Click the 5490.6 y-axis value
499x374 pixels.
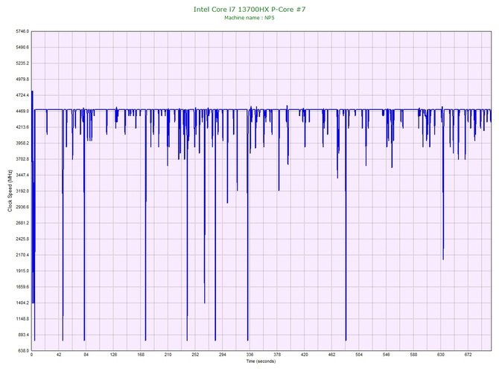(x=22, y=48)
